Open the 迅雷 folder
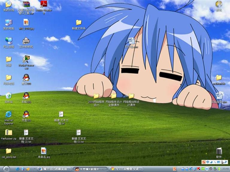Screen dimensions: 230x172 click(9, 62)
